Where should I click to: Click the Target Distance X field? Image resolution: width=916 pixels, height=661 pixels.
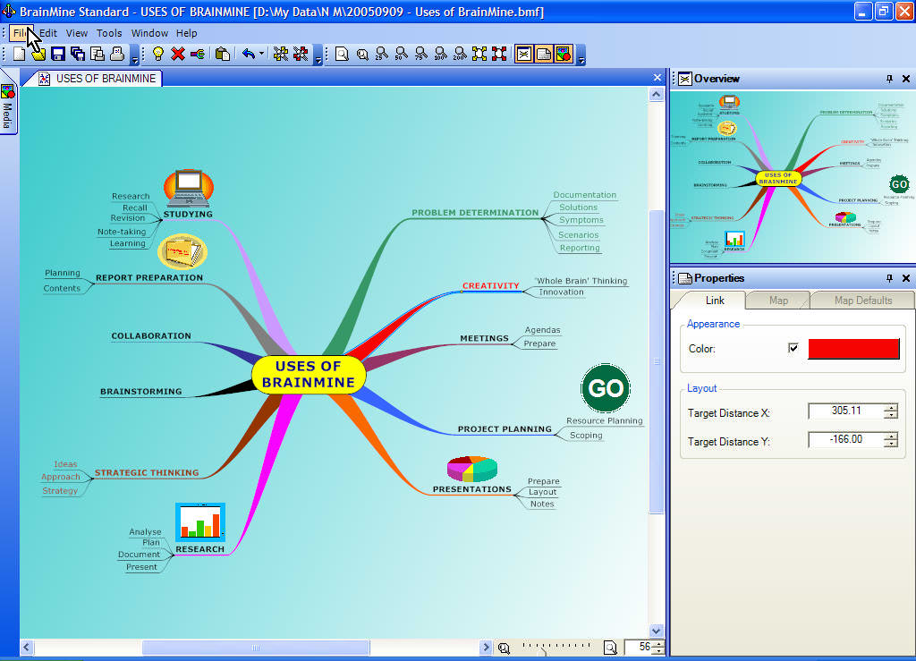pyautogui.click(x=846, y=411)
